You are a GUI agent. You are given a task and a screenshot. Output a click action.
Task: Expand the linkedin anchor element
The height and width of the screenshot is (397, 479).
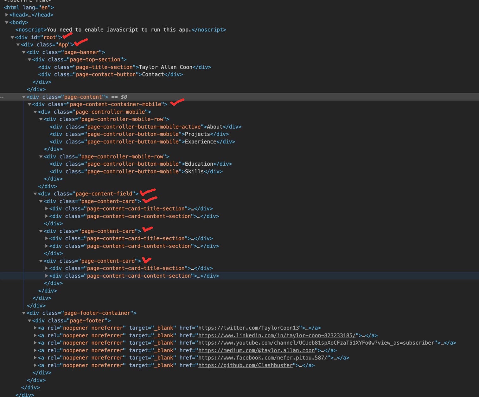pyautogui.click(x=35, y=335)
